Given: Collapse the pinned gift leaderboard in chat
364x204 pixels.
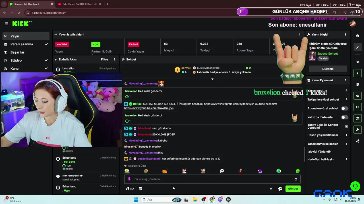Looking at the screenshot, I should 212,78.
